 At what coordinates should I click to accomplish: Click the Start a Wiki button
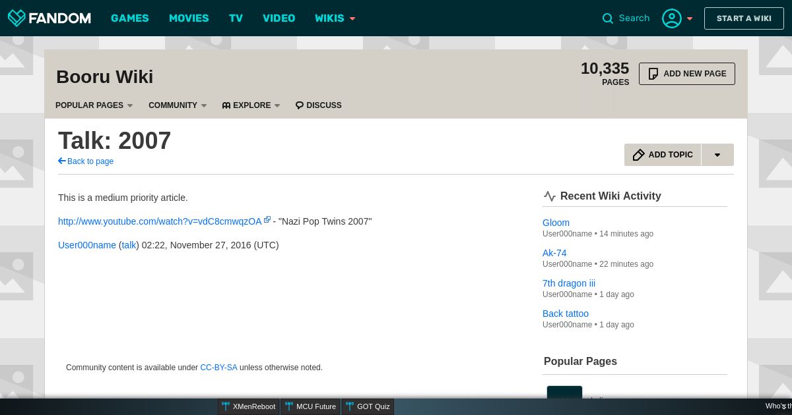(x=744, y=18)
